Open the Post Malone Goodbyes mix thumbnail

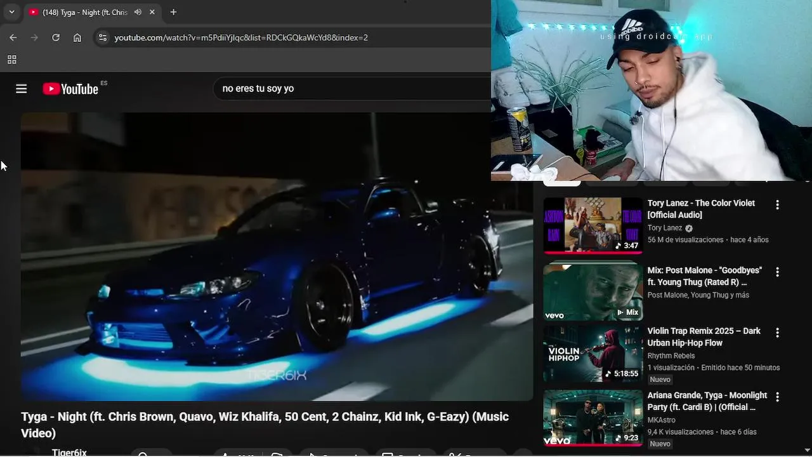pos(593,292)
